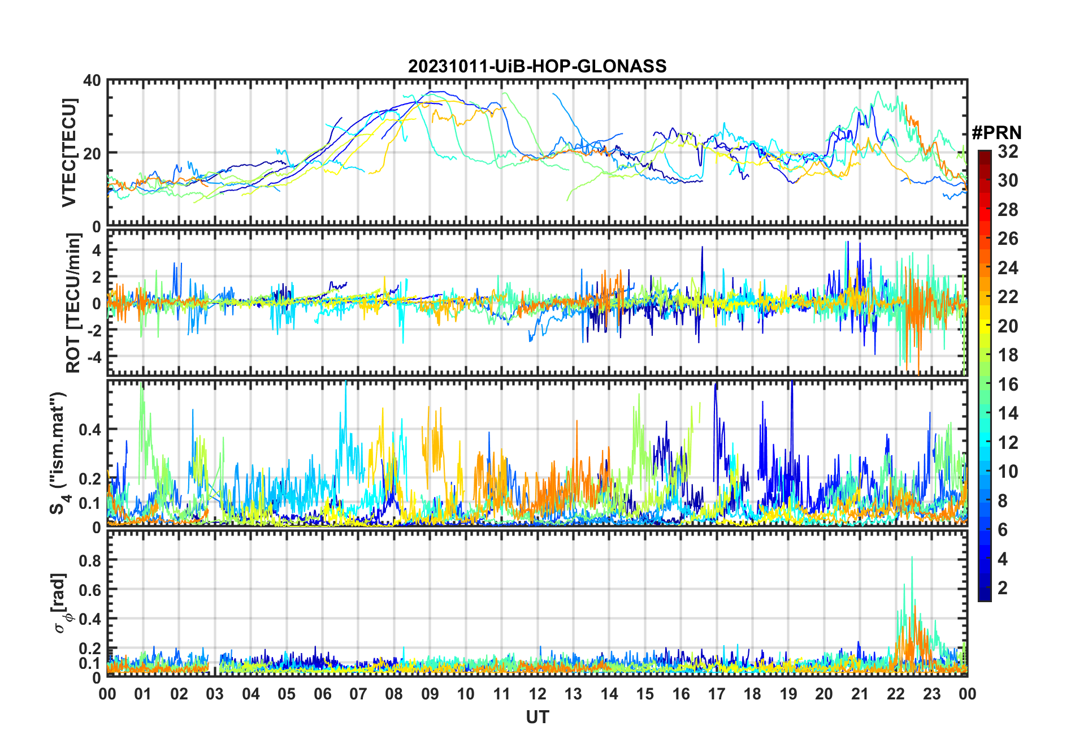Click the S4 axis label
The image size is (1075, 752).
tap(58, 452)
